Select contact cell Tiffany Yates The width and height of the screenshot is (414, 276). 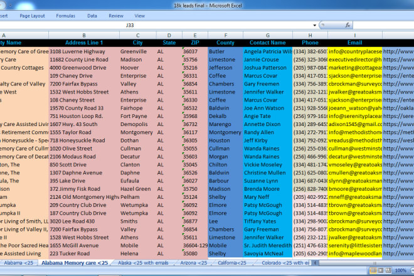coord(267,221)
